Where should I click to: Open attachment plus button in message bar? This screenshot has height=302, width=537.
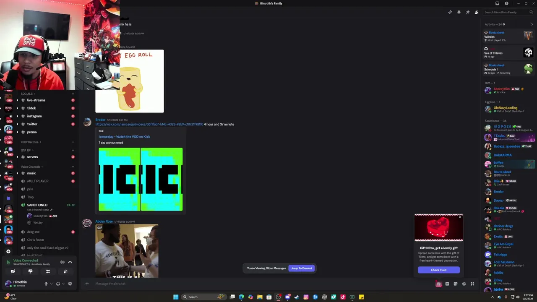click(87, 284)
